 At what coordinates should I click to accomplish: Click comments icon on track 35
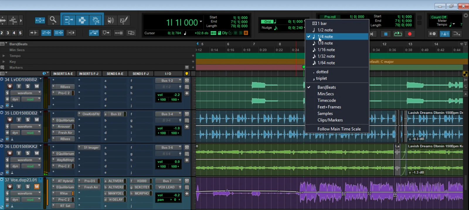tap(187, 120)
